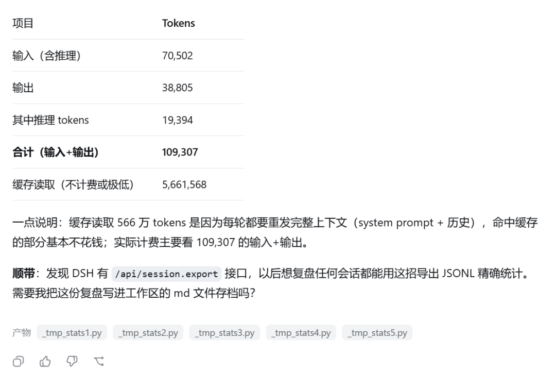
Task: Select the 其中推理 tokens row label
Action: [50, 120]
